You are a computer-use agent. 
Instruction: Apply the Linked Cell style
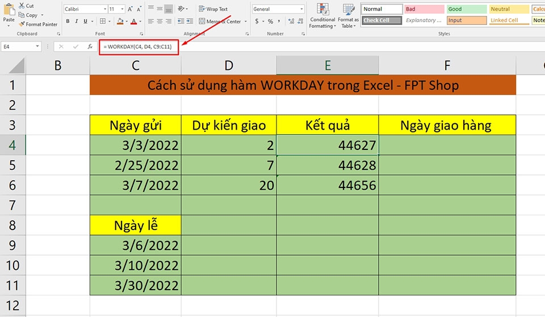(x=509, y=20)
